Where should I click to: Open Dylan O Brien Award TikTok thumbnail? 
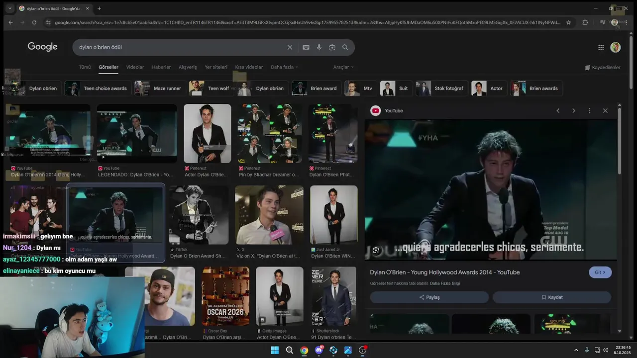coord(199,215)
